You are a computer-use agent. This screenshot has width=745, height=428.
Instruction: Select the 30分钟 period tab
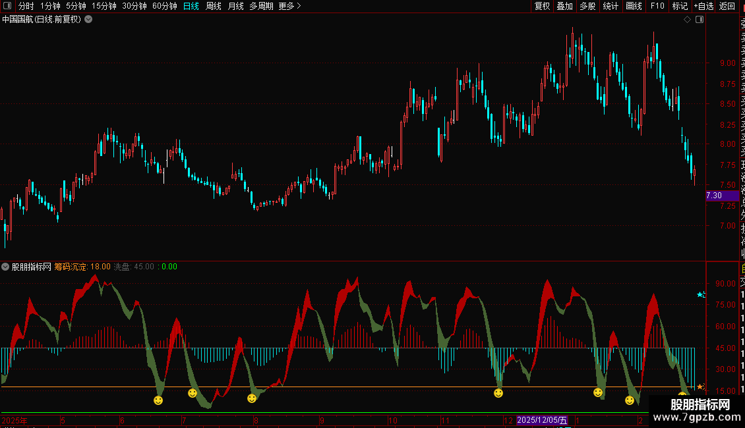(134, 6)
